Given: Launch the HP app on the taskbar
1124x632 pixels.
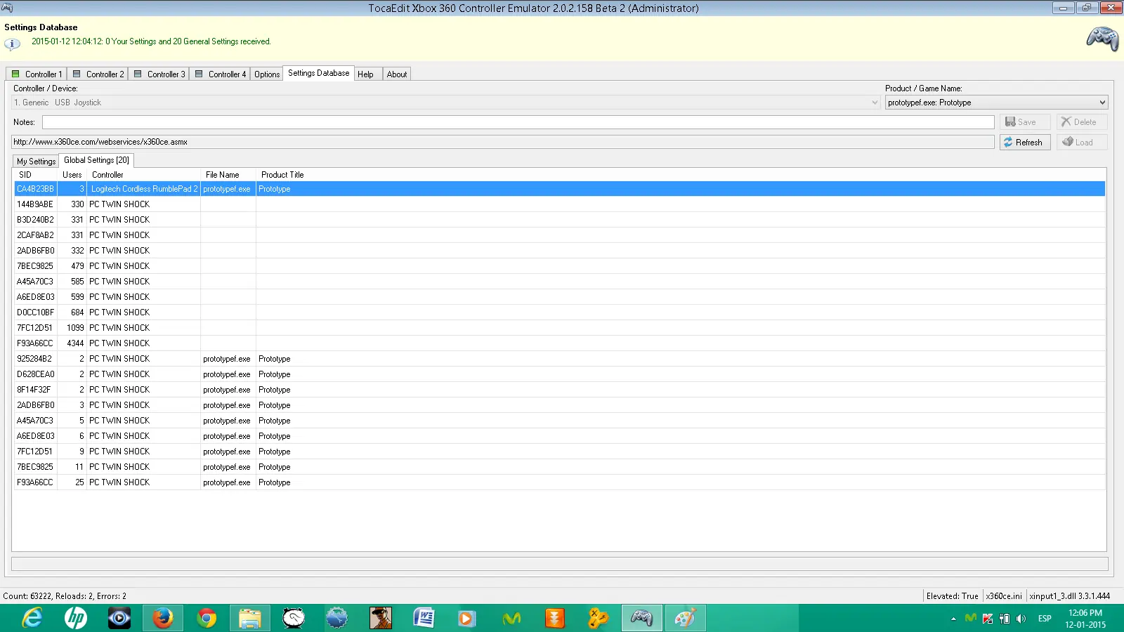Looking at the screenshot, I should pyautogui.click(x=76, y=618).
